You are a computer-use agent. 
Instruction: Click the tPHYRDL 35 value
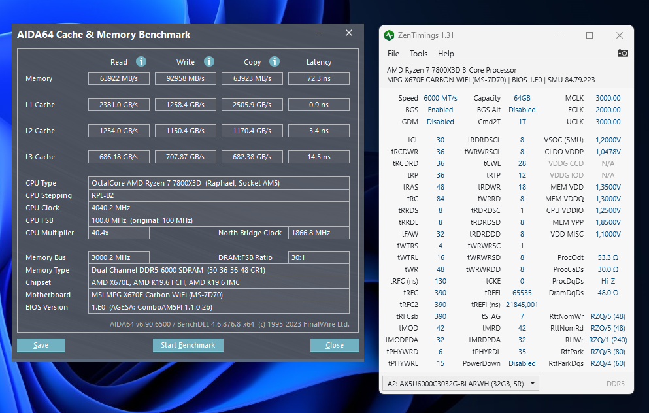(x=522, y=352)
